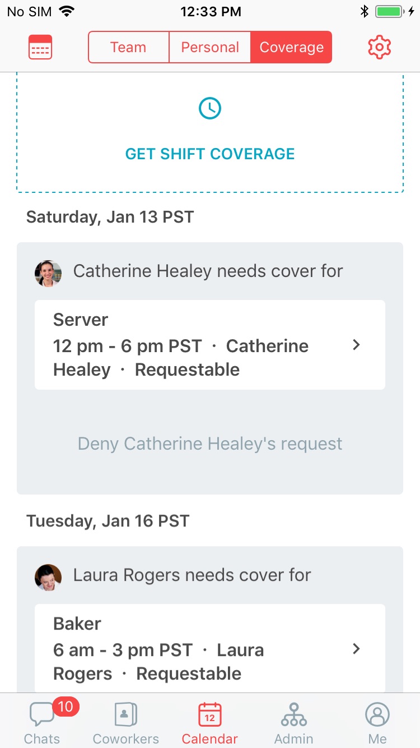This screenshot has width=420, height=748.
Task: Open the Chats tab with speech bubble icon
Action: (x=41, y=715)
